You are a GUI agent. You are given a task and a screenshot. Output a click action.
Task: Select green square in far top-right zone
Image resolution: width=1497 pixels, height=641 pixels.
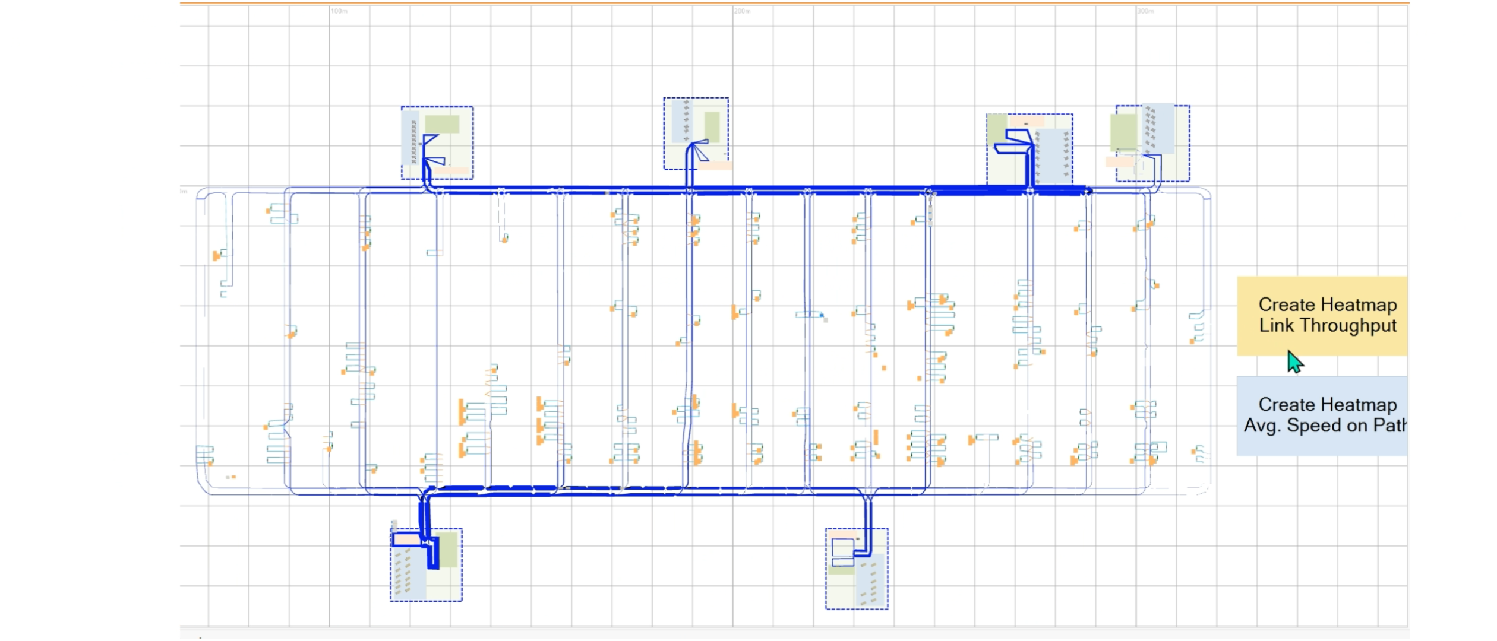[1123, 132]
